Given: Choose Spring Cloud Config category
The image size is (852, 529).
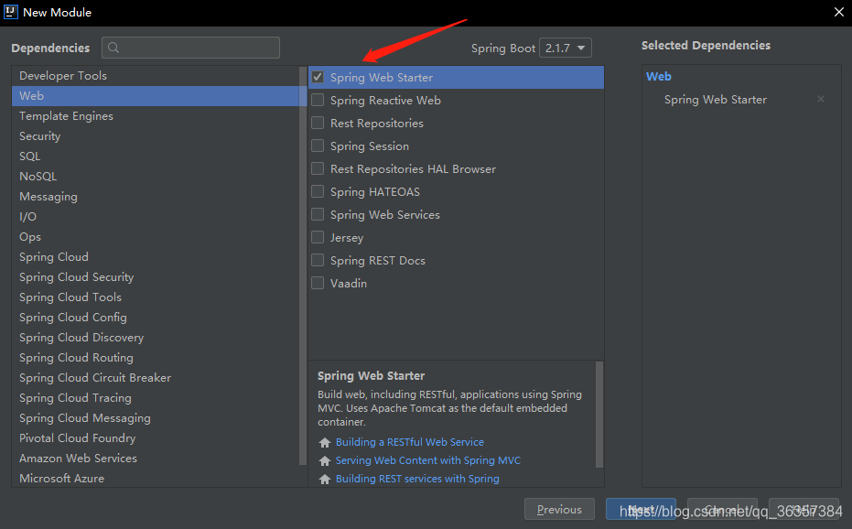Looking at the screenshot, I should [x=156, y=317].
